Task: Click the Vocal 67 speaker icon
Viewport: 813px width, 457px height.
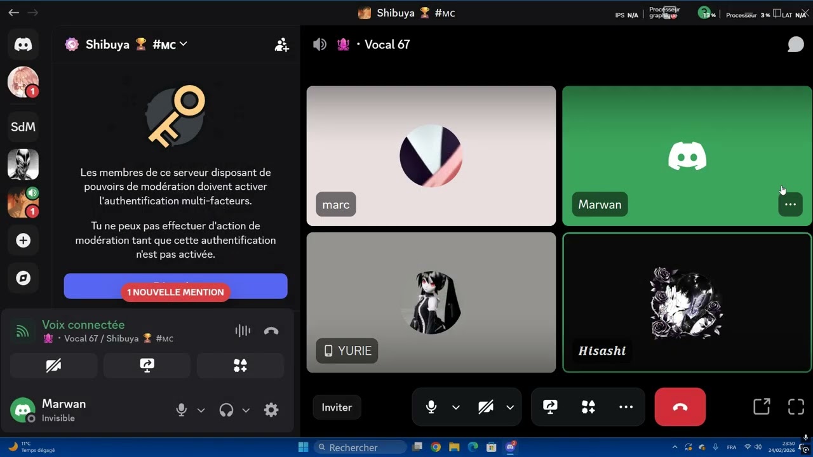Action: 319,44
